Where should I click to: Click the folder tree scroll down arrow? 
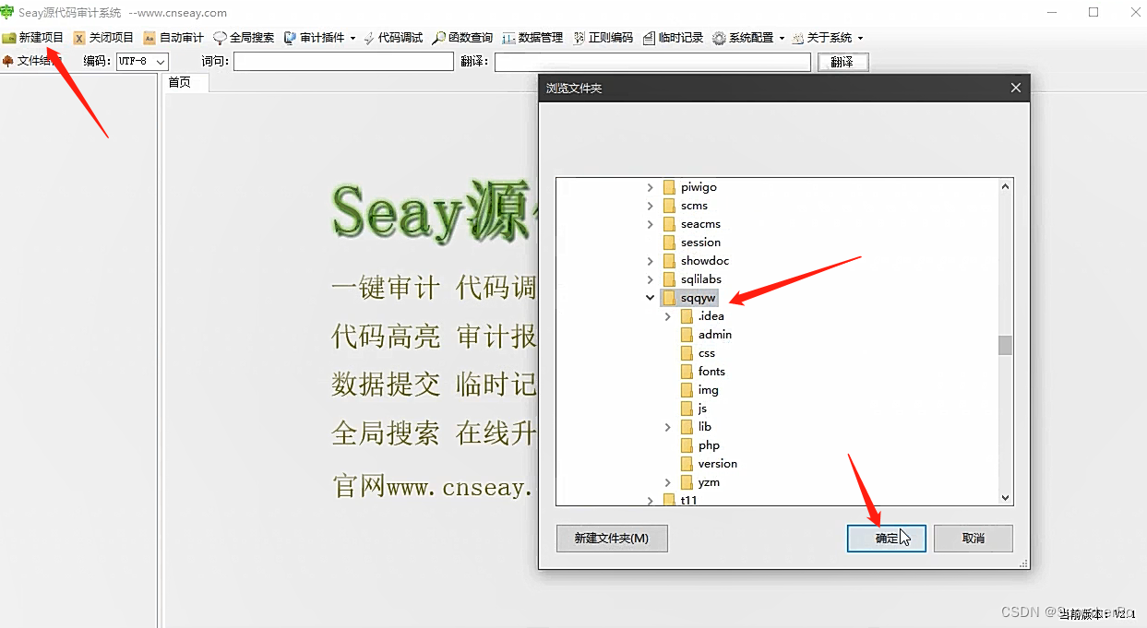coord(1006,498)
